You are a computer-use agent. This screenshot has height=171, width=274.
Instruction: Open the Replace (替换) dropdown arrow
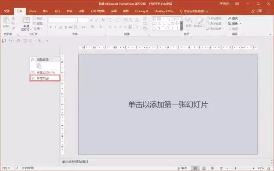[241, 24]
